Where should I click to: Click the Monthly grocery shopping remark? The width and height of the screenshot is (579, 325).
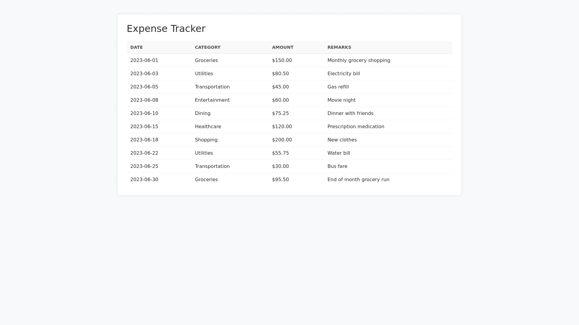pos(359,60)
